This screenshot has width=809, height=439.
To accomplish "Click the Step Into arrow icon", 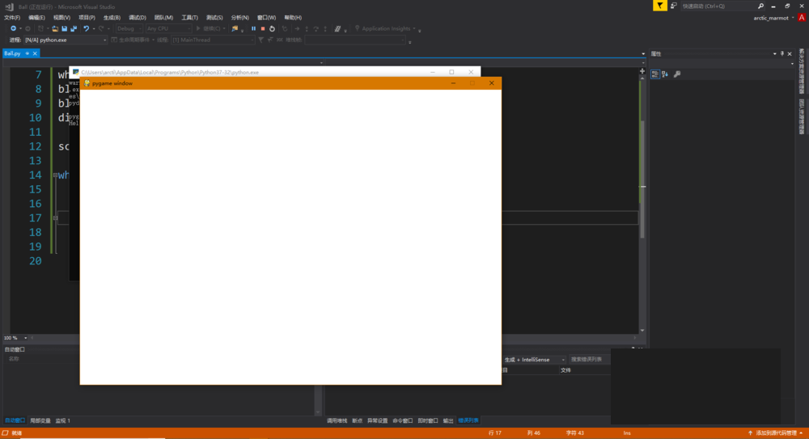I will click(307, 29).
